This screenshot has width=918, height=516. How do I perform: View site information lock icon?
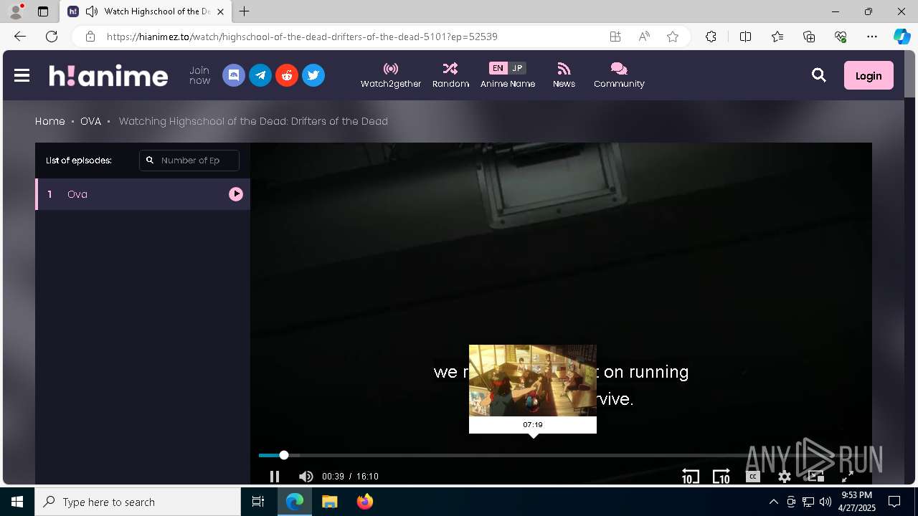[90, 37]
